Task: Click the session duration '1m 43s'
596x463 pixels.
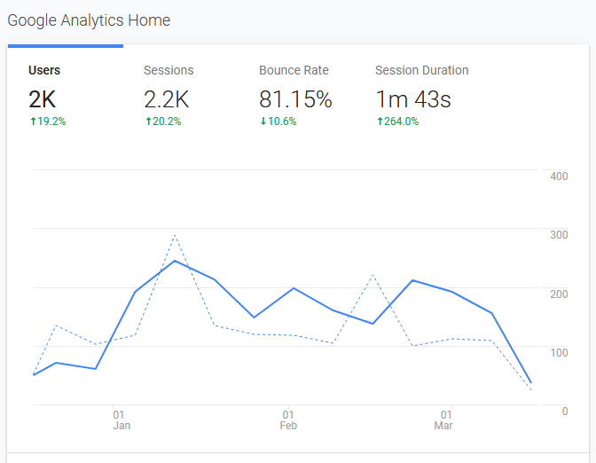Action: 413,99
